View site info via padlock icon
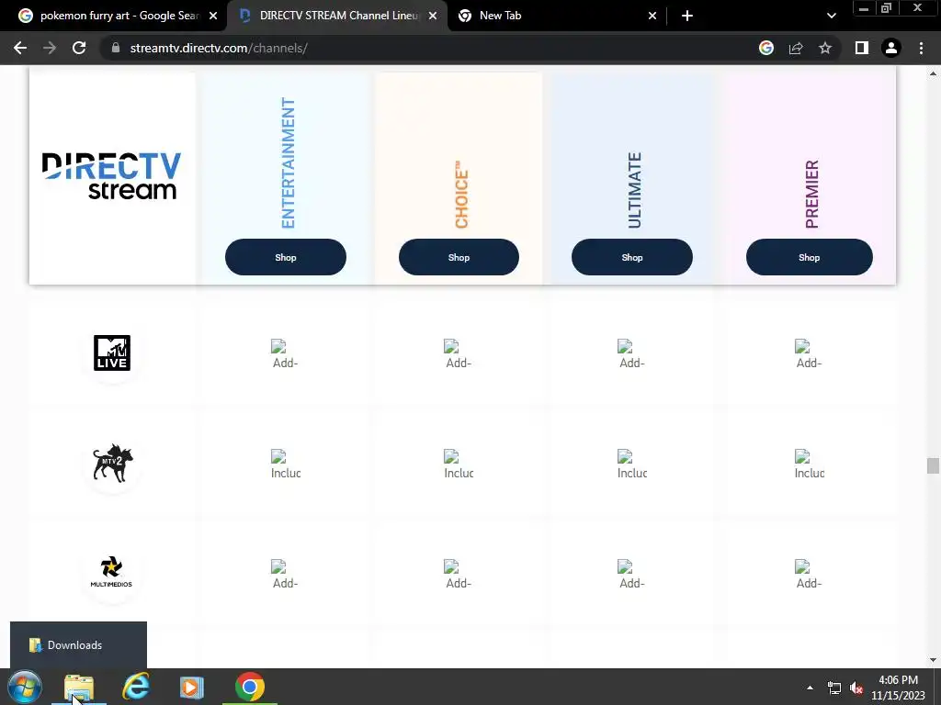 (116, 48)
